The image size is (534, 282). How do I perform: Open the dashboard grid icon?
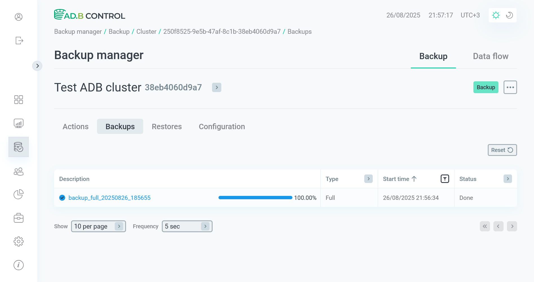tap(19, 100)
